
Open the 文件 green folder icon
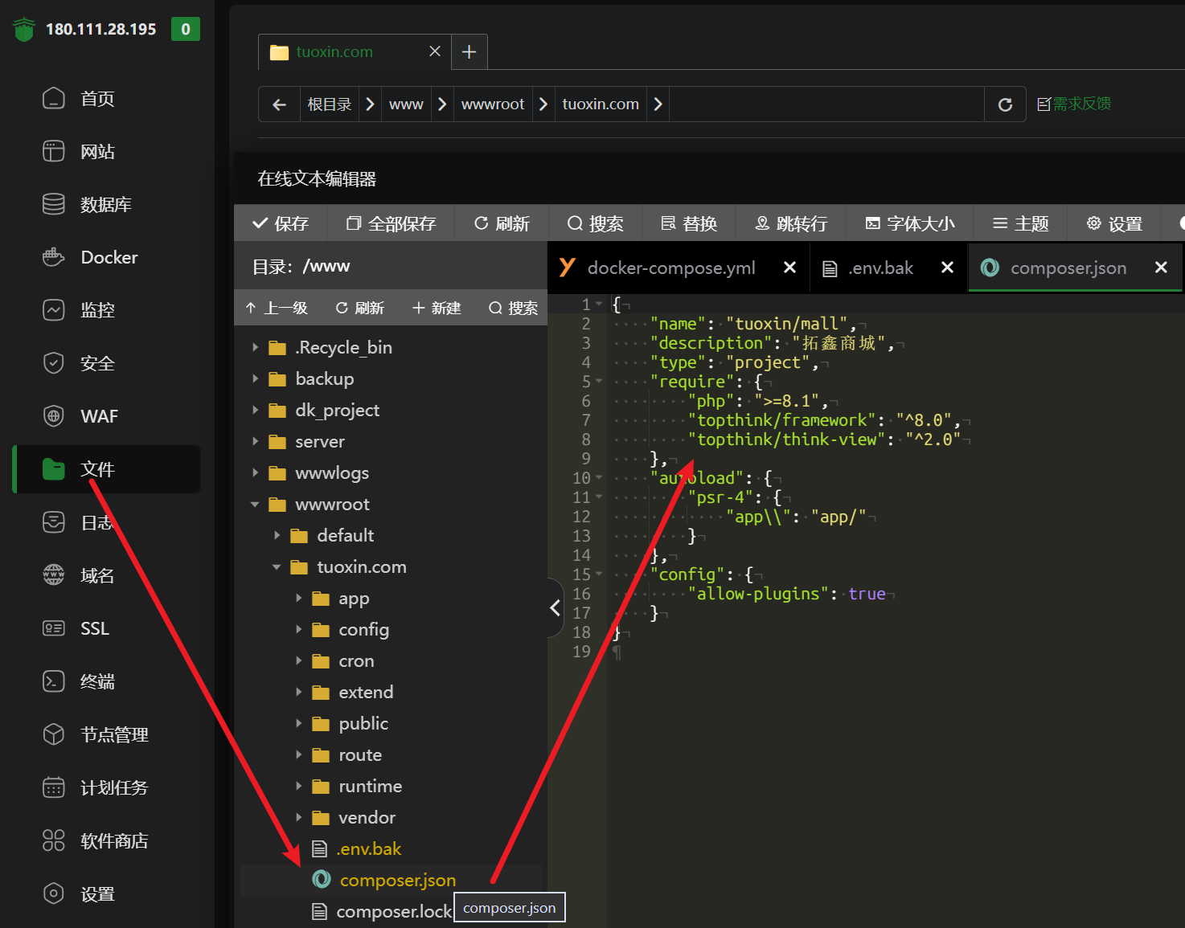(54, 469)
